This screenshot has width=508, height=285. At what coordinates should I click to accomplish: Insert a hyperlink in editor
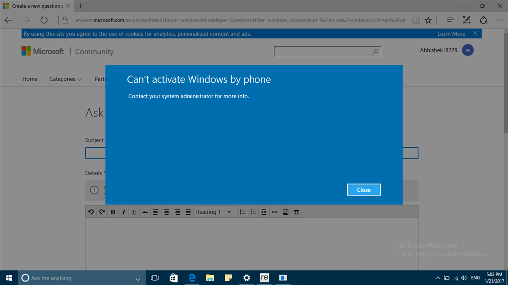tap(275, 212)
